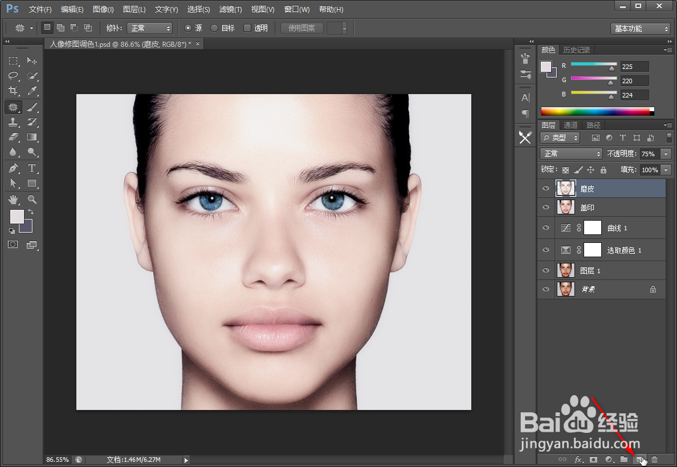Screen dimensions: 677x467
Task: Select the 目标 radio button
Action: pyautogui.click(x=214, y=28)
